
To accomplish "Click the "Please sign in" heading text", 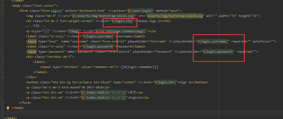I will pyautogui.click(x=149, y=21).
